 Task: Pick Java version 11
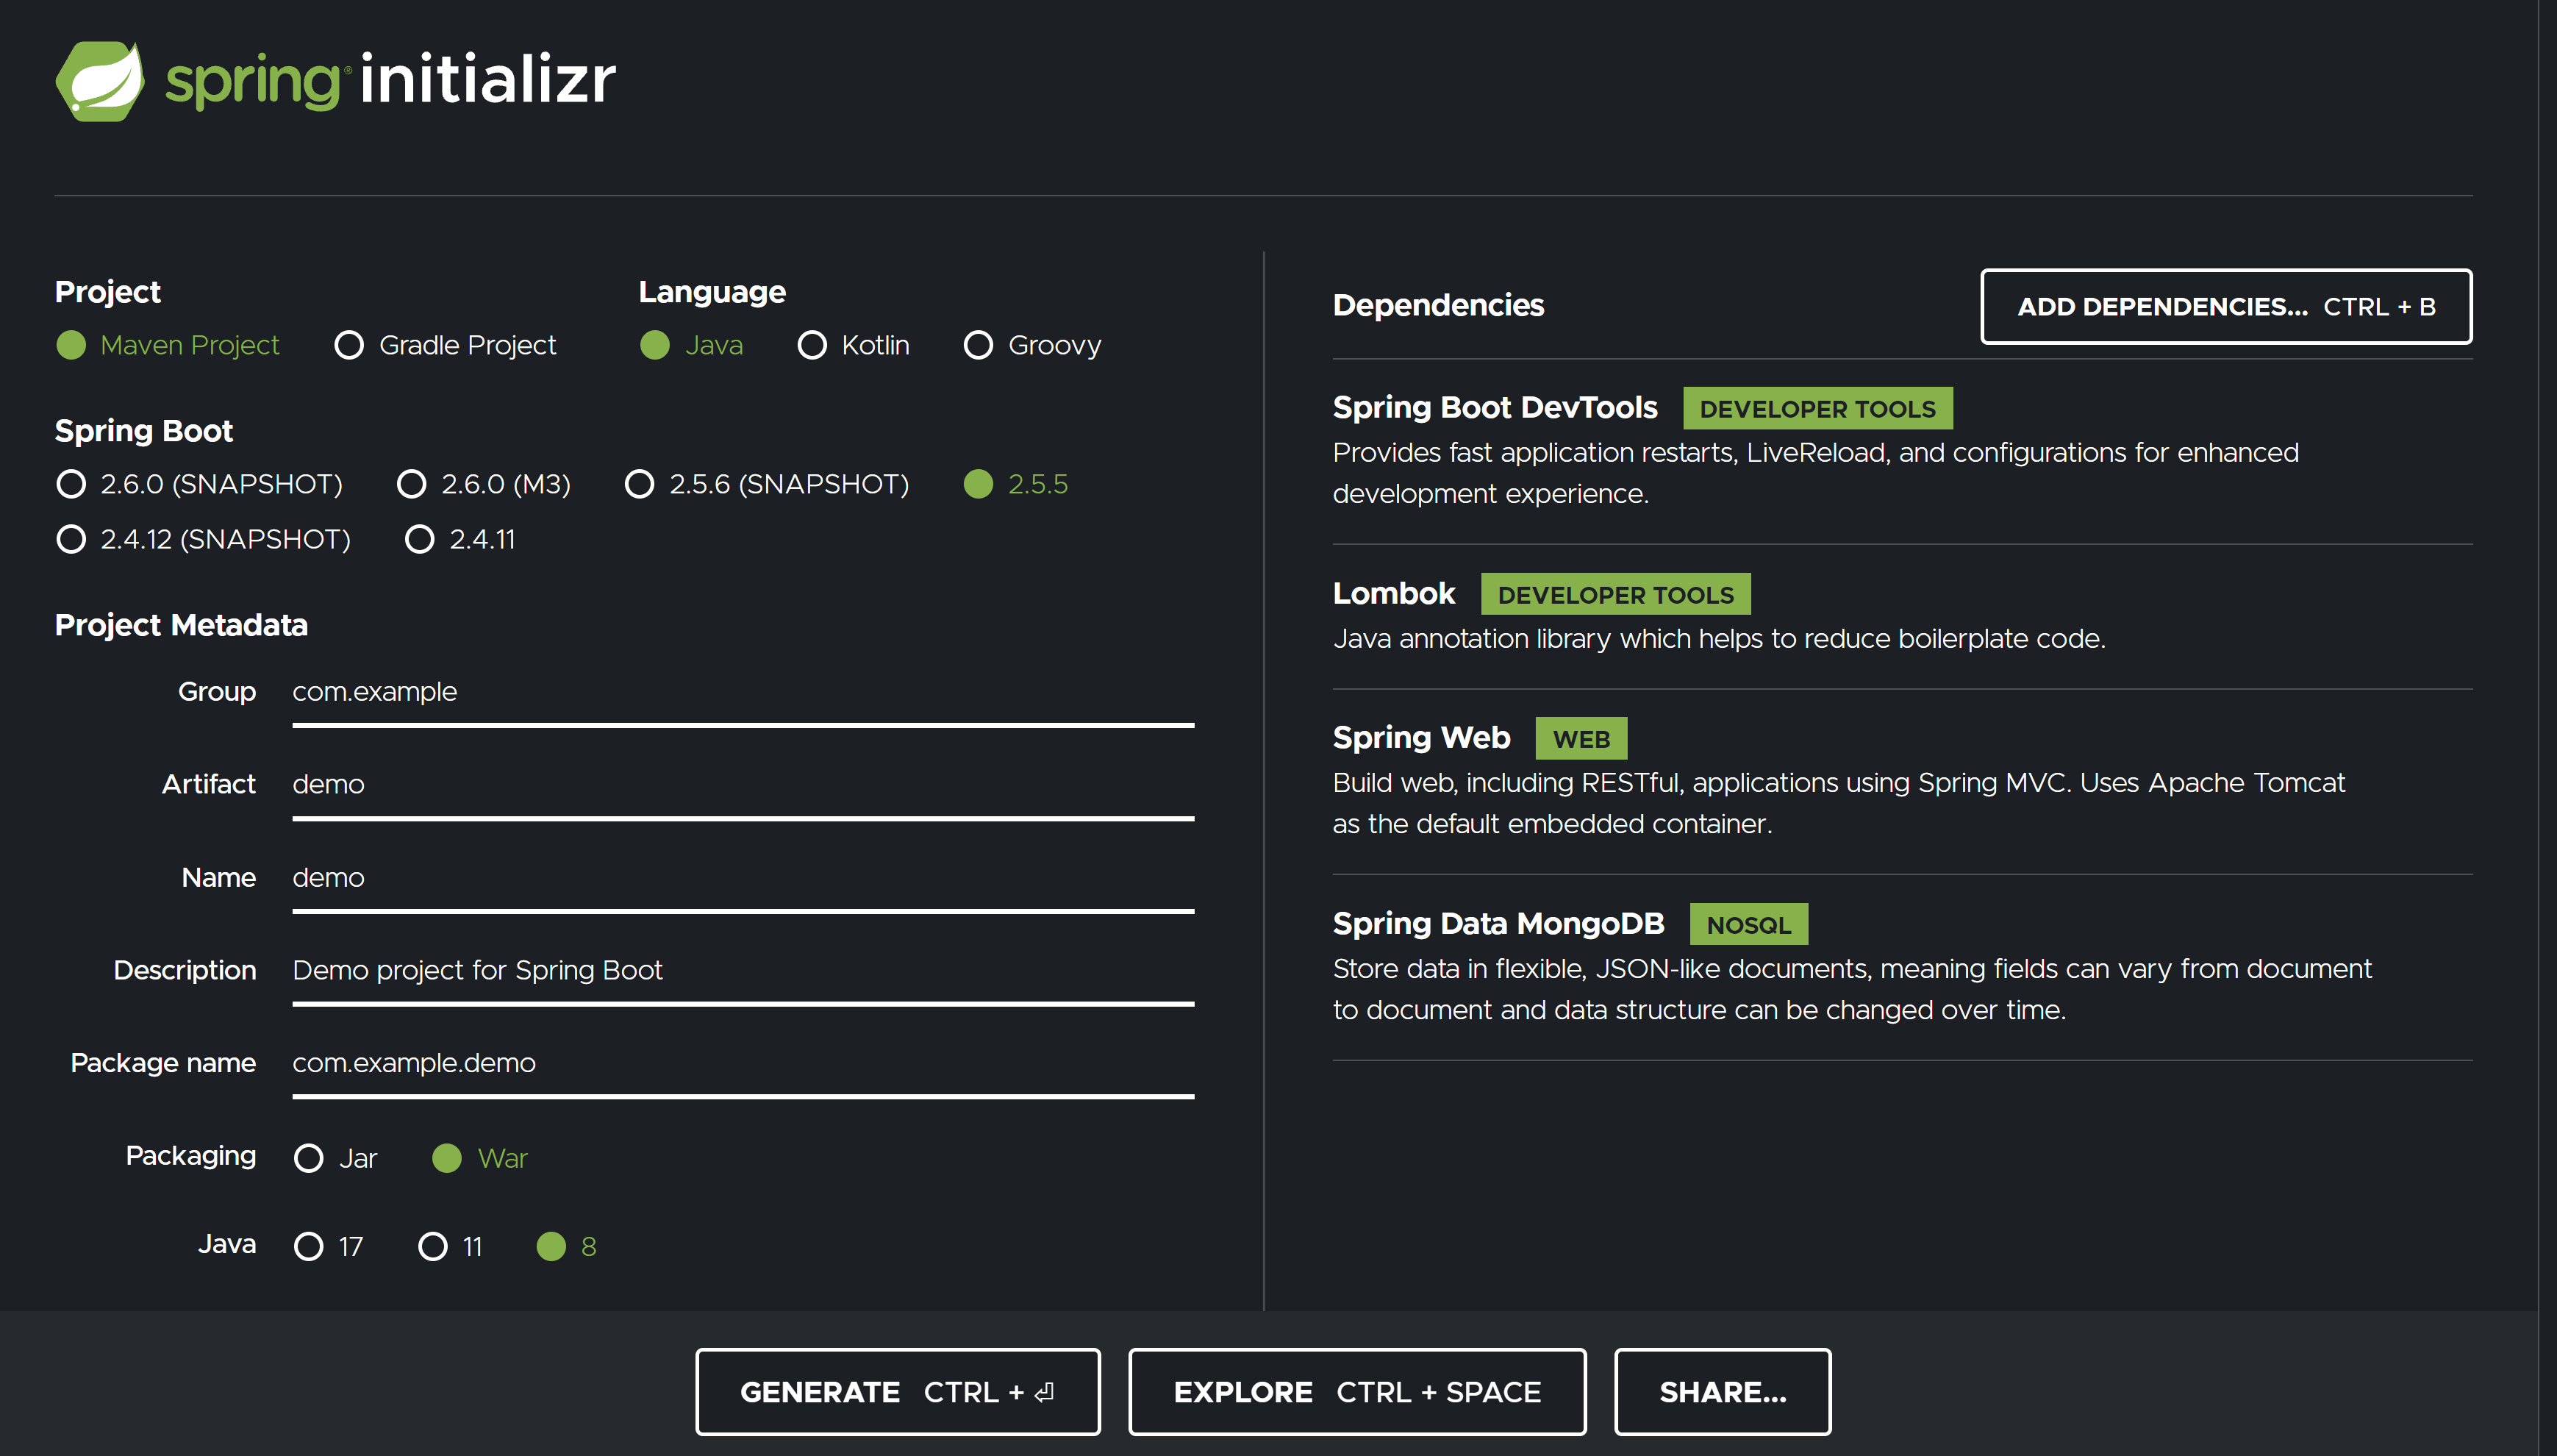tap(433, 1246)
